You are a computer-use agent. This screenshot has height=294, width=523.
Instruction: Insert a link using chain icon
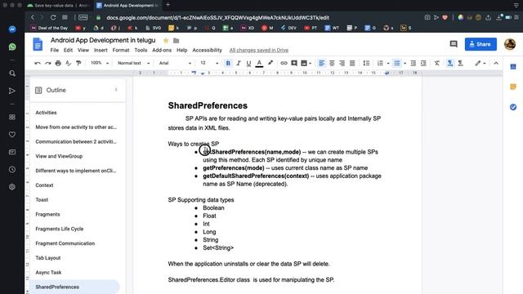tap(284, 63)
